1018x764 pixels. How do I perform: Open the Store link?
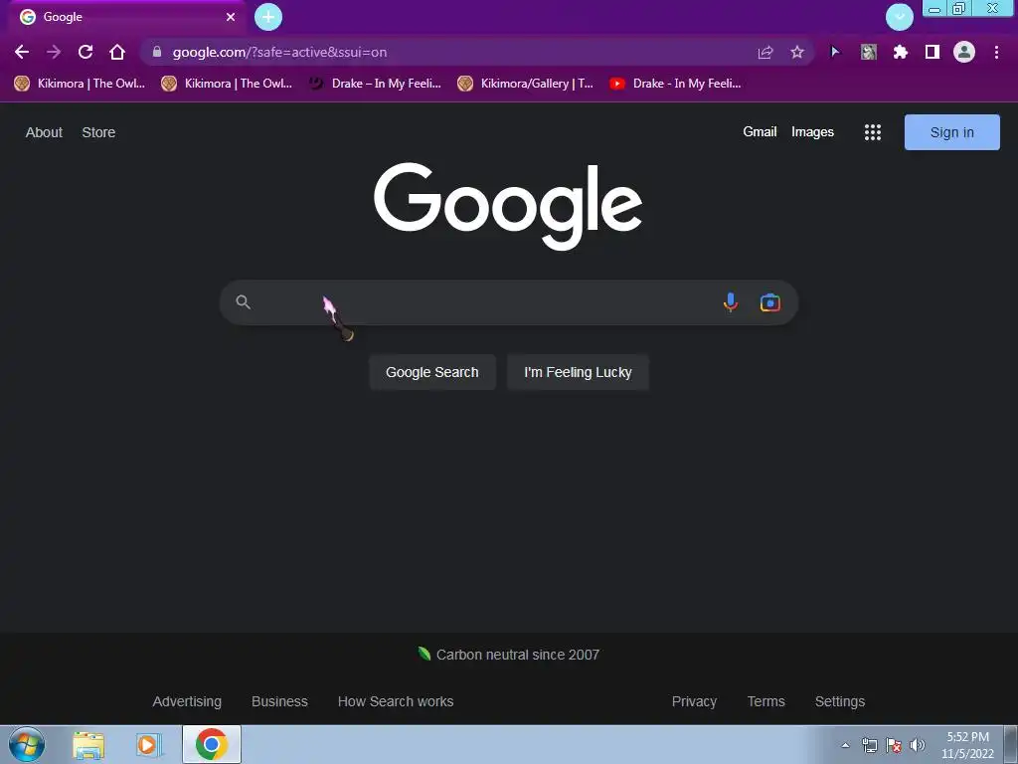point(98,132)
